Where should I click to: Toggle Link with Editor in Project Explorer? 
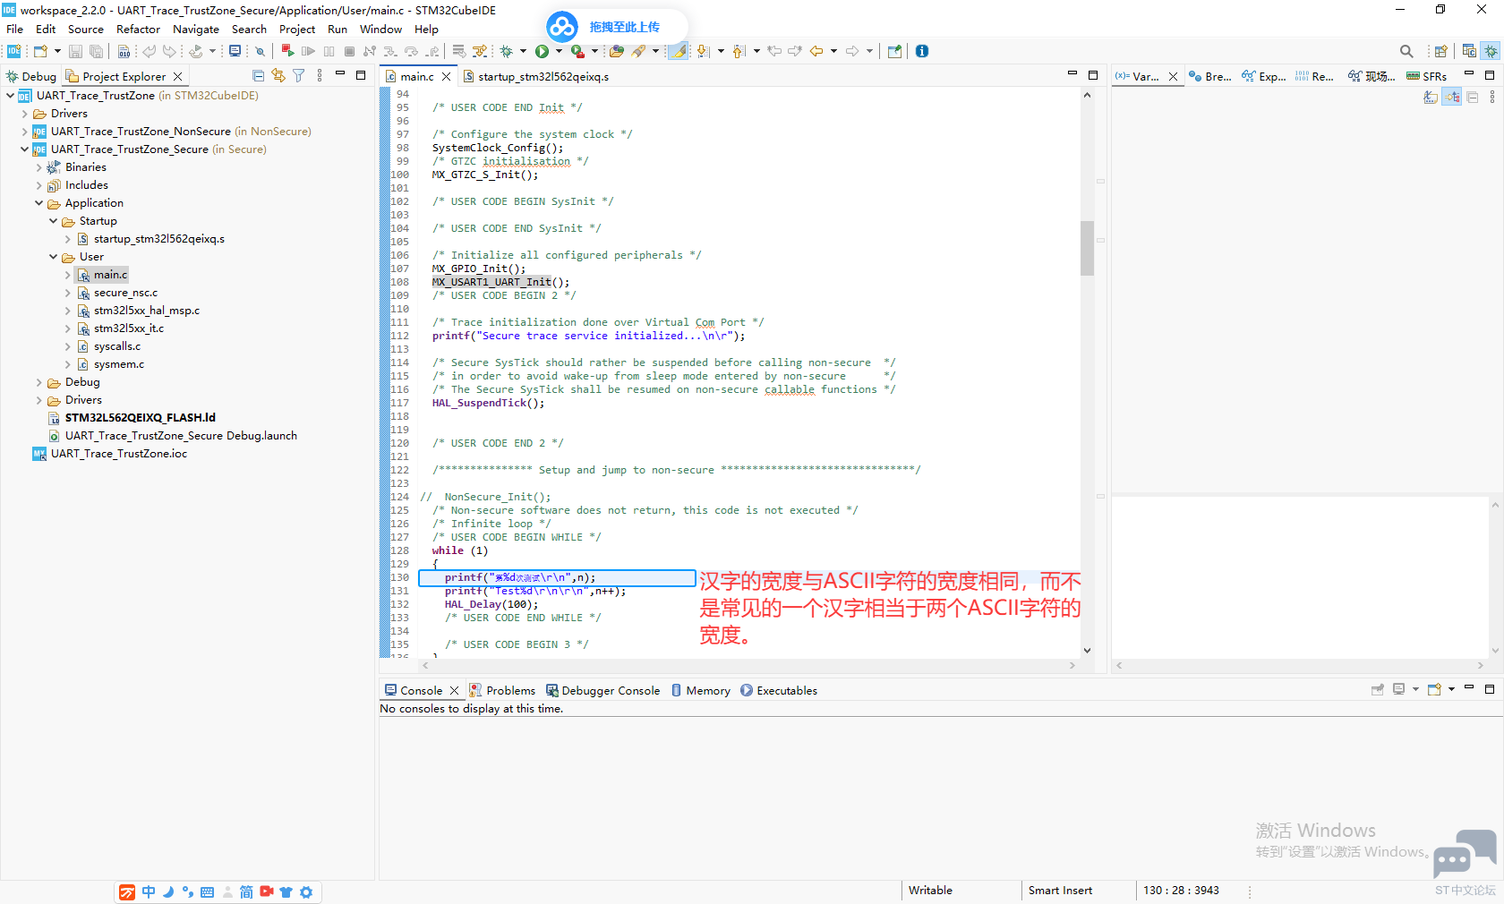pyautogui.click(x=278, y=76)
